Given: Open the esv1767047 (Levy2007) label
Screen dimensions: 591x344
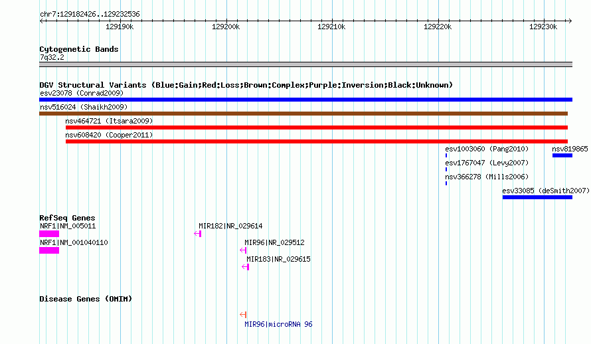Looking at the screenshot, I should point(487,163).
